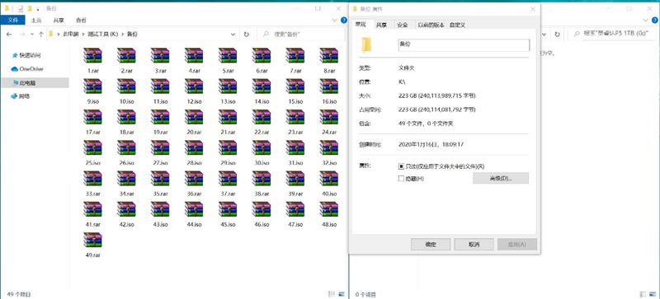The height and width of the screenshot is (299, 660).
Task: Click the 确定 button
Action: click(x=431, y=245)
